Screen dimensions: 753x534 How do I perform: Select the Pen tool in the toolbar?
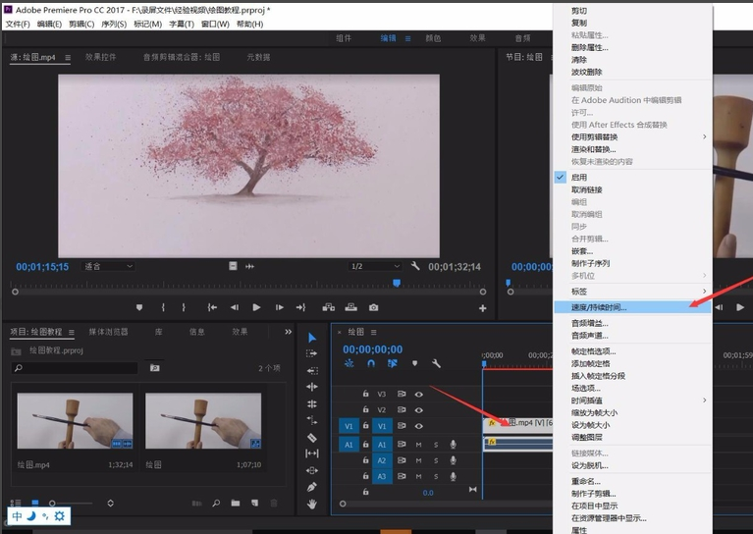tap(312, 487)
